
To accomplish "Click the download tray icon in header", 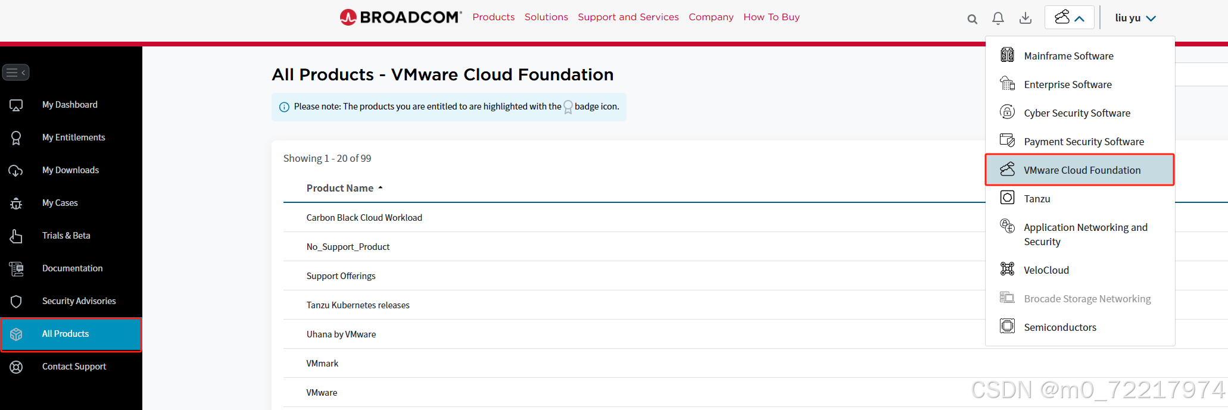I will pos(1026,18).
